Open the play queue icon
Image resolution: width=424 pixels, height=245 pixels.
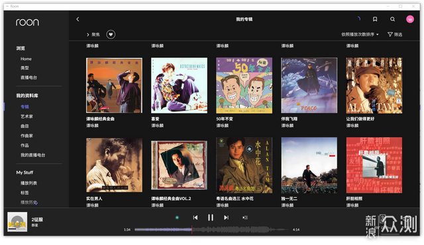245,217
